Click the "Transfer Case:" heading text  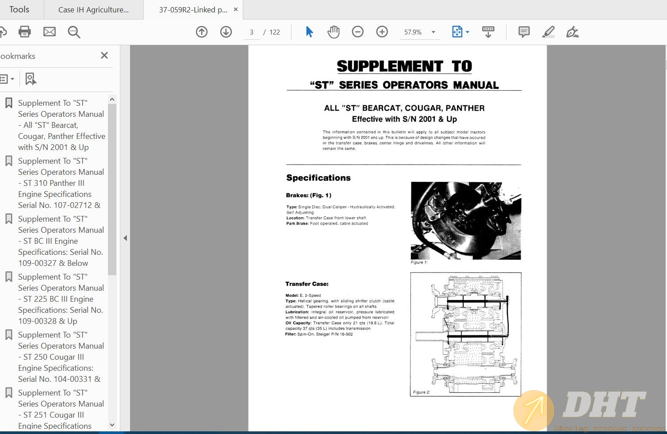pyautogui.click(x=307, y=284)
